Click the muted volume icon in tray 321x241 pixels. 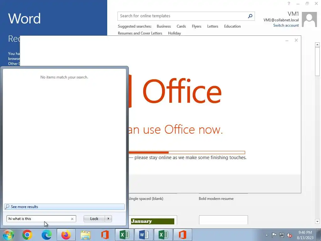[x=289, y=235]
